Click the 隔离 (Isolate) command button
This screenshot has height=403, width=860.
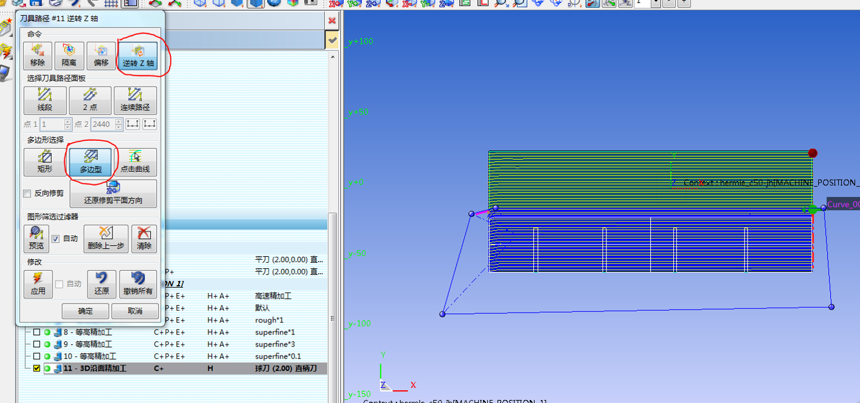(x=69, y=55)
